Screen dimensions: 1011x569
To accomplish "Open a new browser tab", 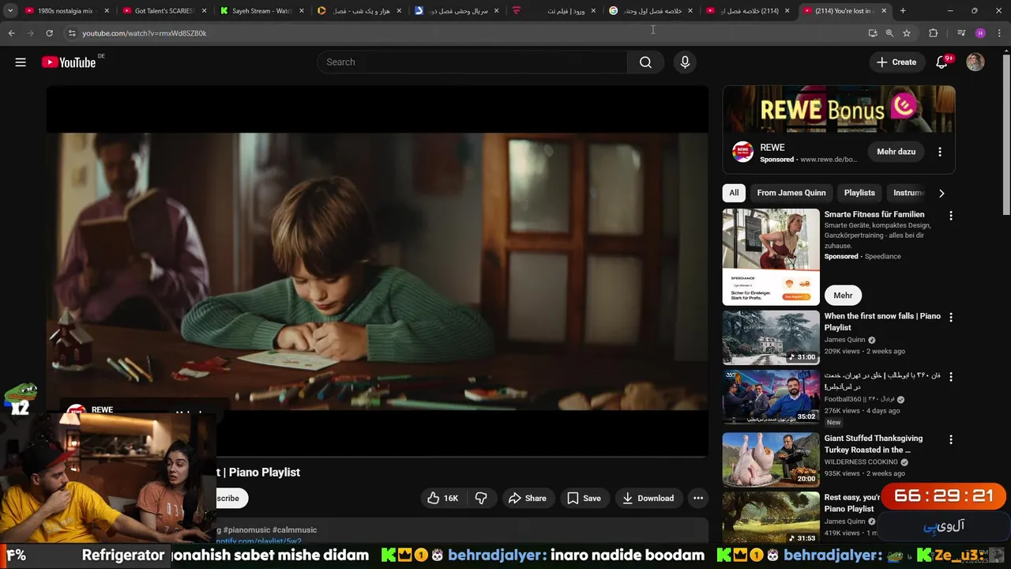I will pyautogui.click(x=903, y=11).
